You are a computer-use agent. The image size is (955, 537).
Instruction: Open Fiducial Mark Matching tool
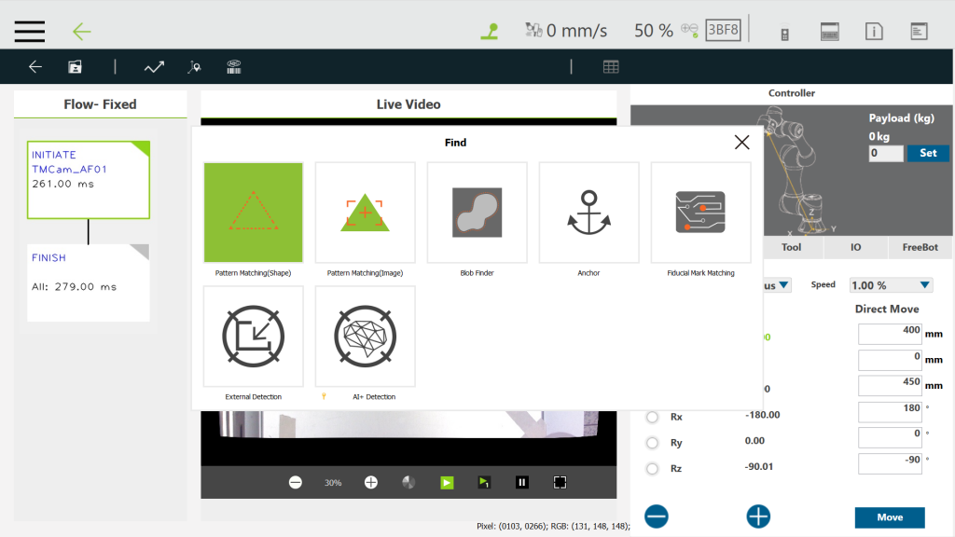(700, 213)
